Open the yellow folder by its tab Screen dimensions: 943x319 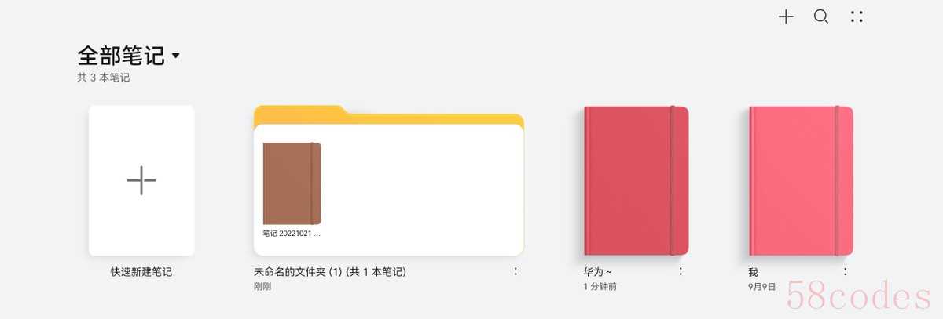(300, 114)
